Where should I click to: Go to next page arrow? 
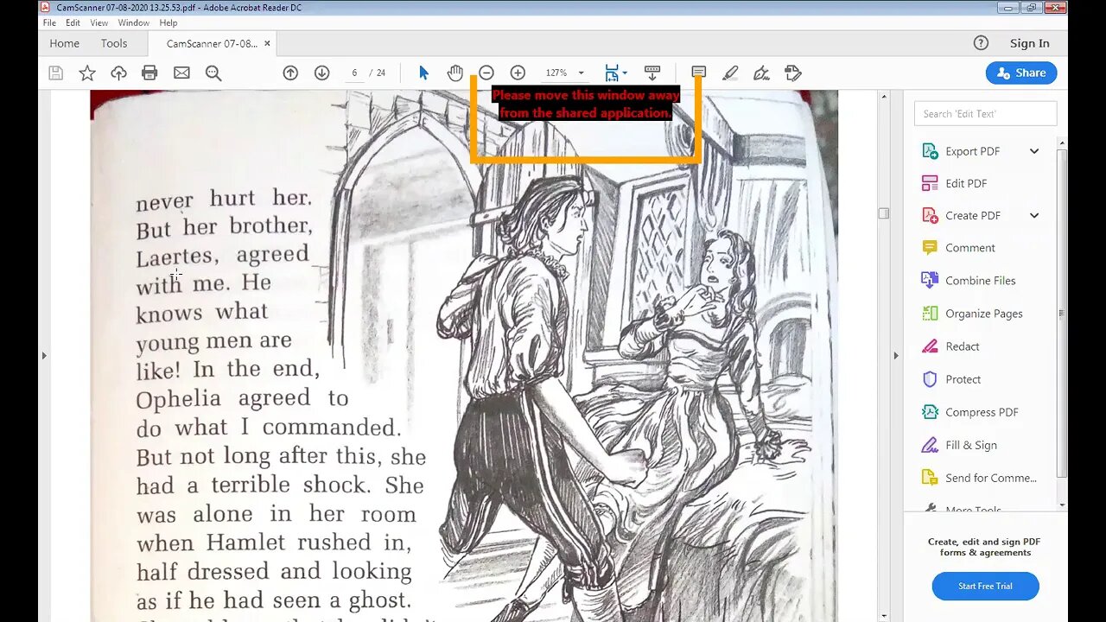point(321,73)
